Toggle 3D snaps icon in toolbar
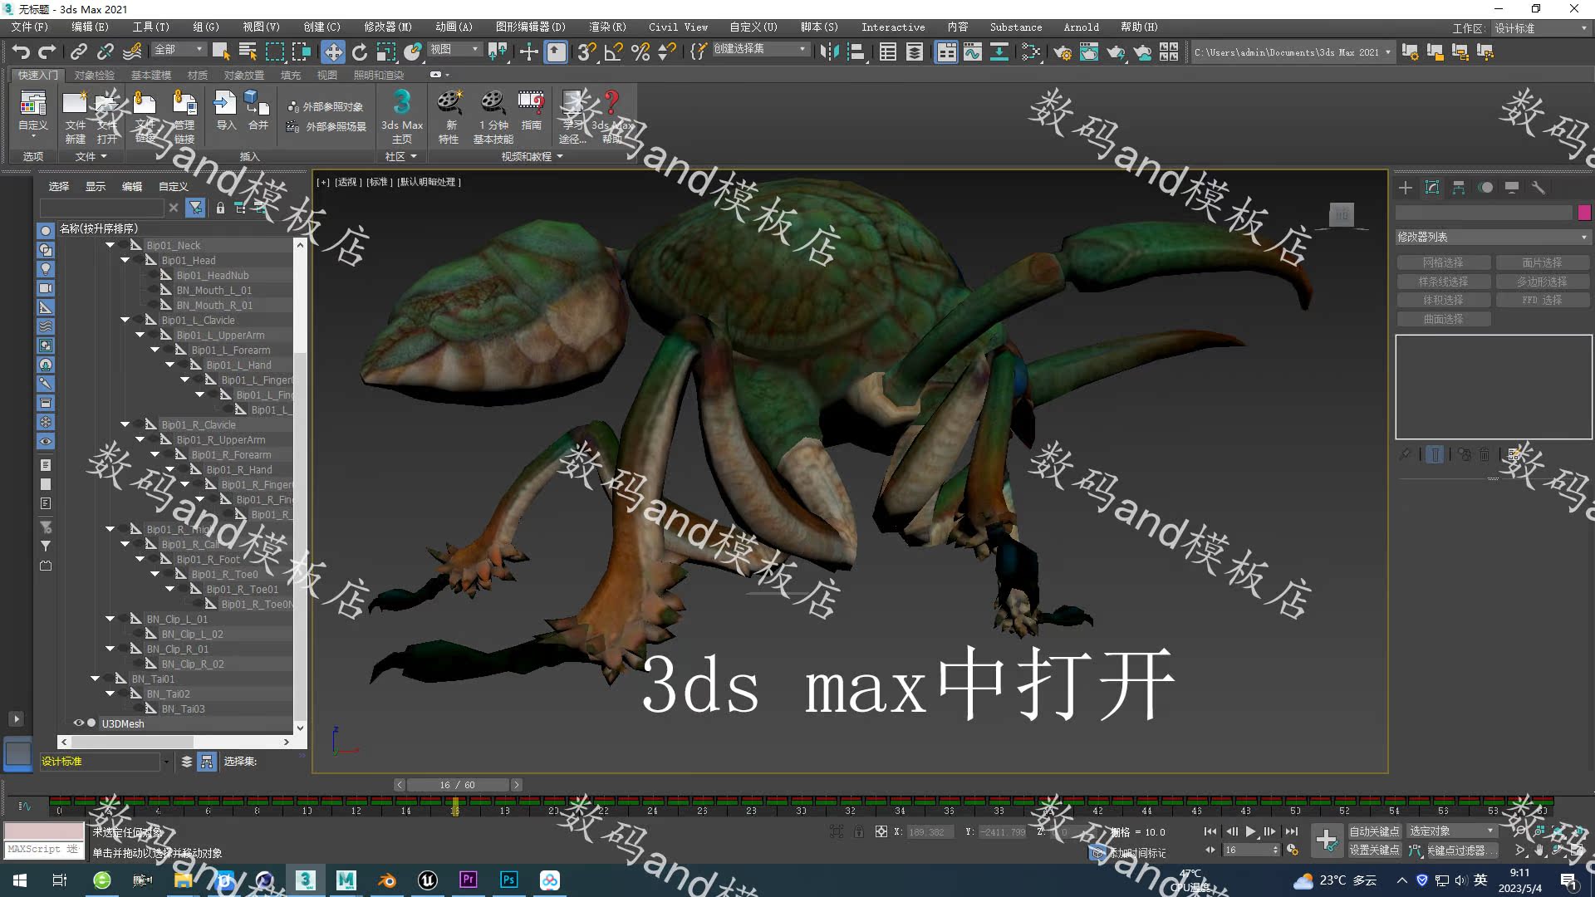This screenshot has height=897, width=1595. coord(586,52)
